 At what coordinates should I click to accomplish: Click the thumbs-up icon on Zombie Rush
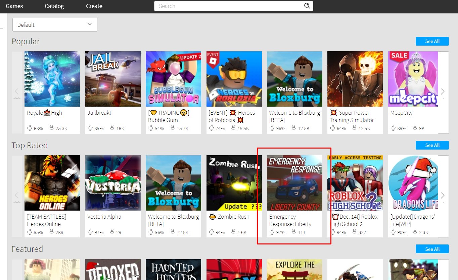[211, 232]
